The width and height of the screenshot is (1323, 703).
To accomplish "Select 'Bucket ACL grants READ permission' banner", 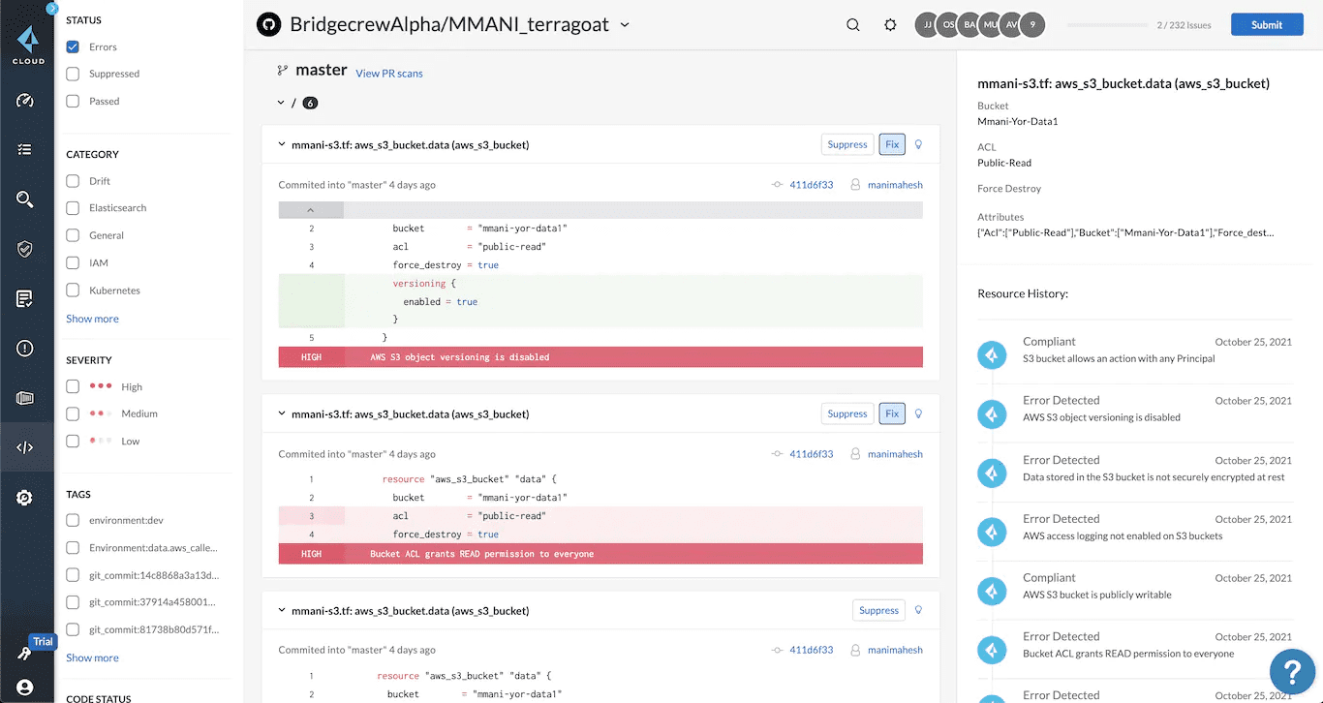I will (600, 554).
